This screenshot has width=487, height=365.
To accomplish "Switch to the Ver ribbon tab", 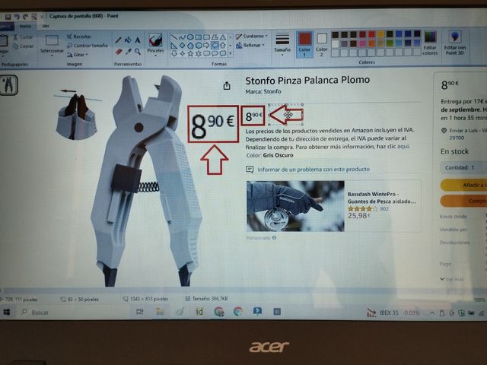I will point(46,25).
